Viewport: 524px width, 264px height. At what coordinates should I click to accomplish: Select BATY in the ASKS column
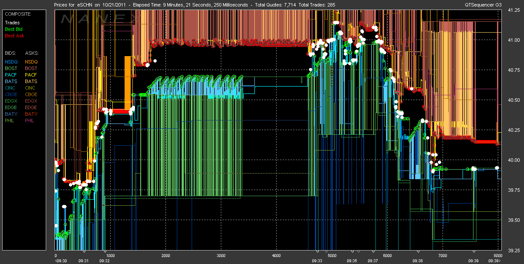pos(31,114)
